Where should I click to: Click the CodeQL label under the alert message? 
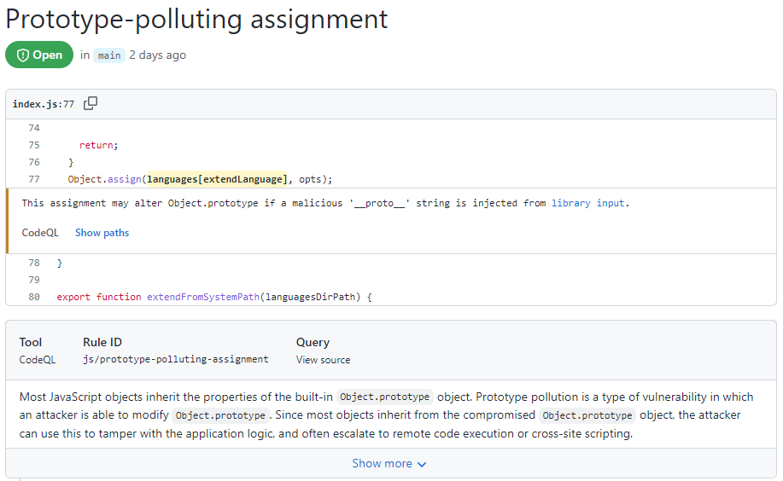pos(40,233)
